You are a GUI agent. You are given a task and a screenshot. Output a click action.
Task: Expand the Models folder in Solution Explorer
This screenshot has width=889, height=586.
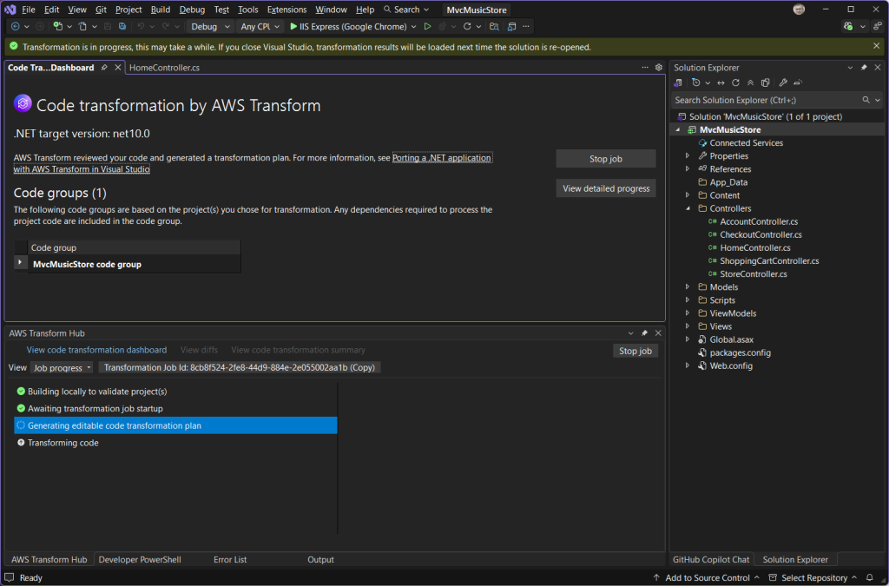pos(686,286)
